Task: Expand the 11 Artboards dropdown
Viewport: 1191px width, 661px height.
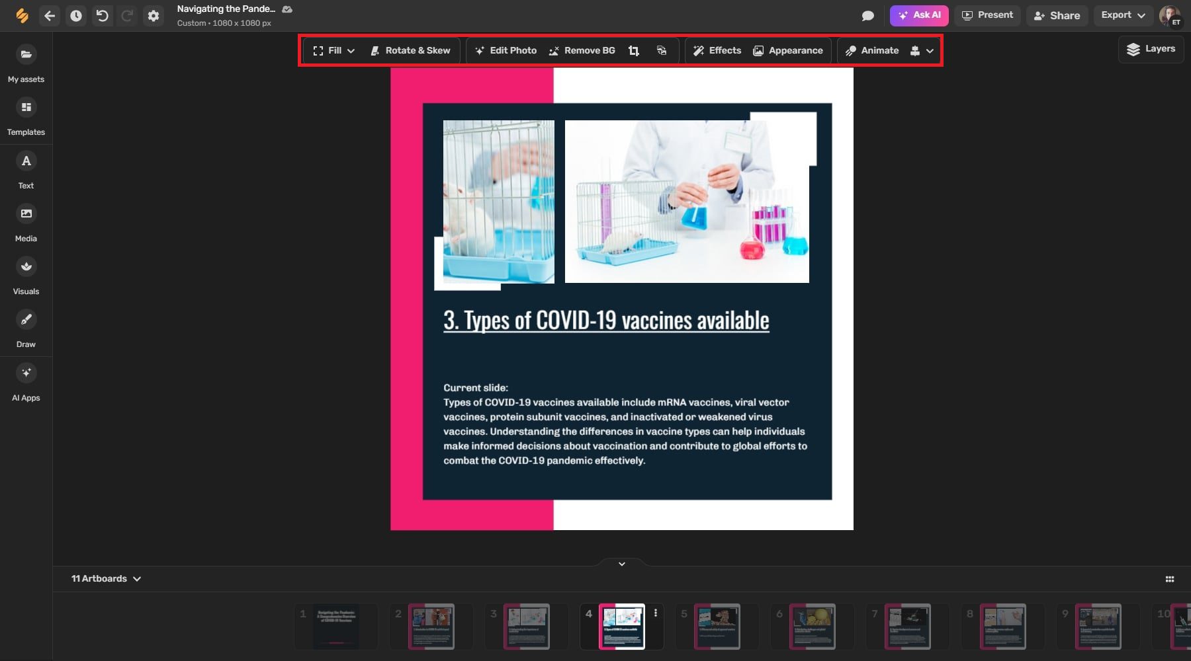Action: point(106,579)
